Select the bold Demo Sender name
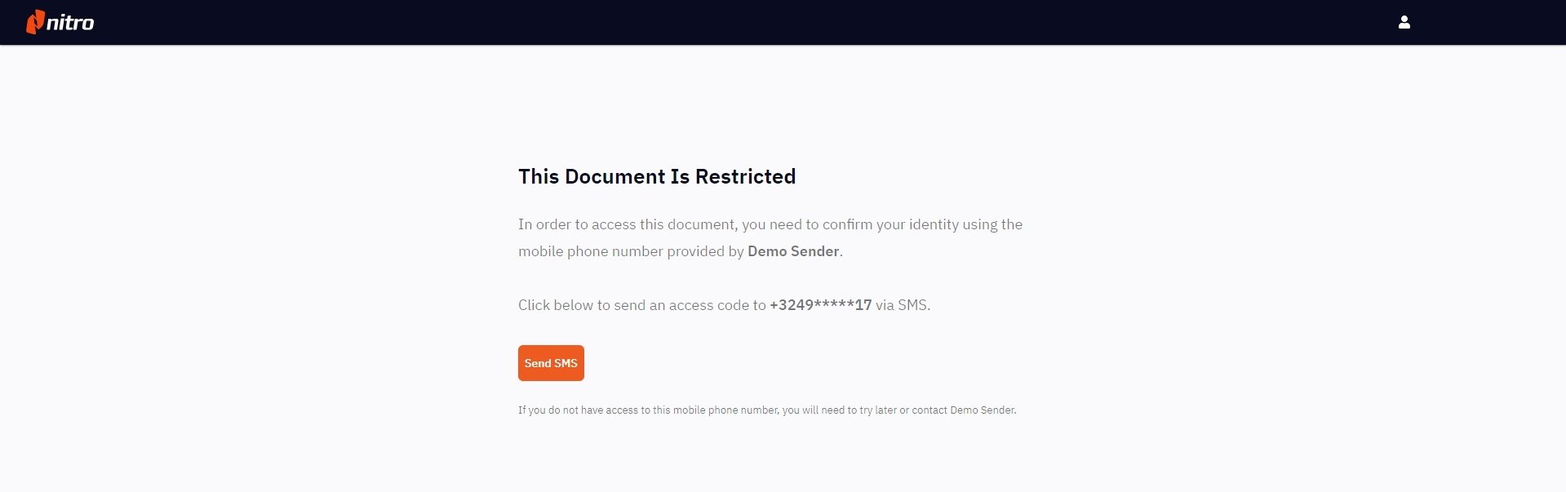The image size is (1566, 492). tap(792, 251)
